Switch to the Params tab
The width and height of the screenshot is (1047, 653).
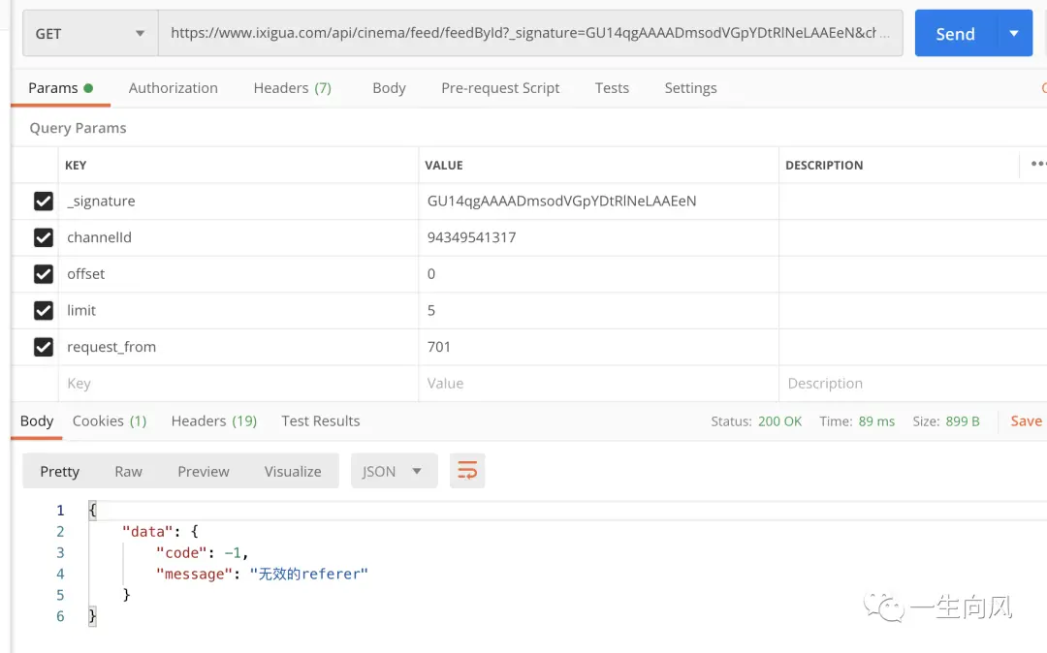[60, 88]
